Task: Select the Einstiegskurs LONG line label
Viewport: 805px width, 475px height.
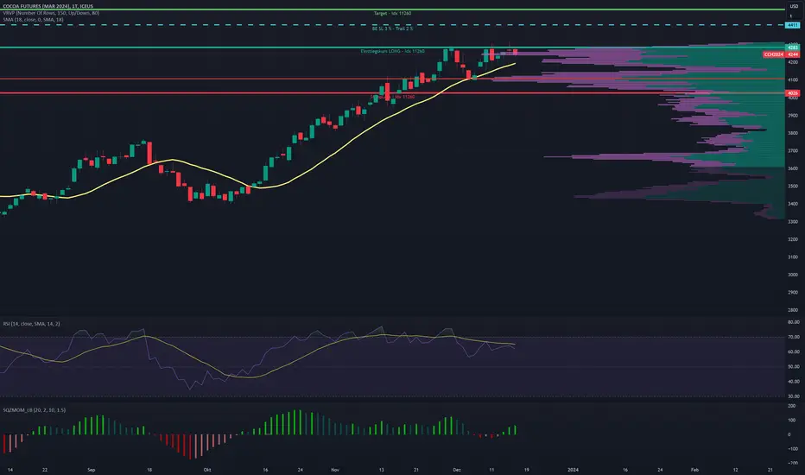Action: [x=392, y=51]
